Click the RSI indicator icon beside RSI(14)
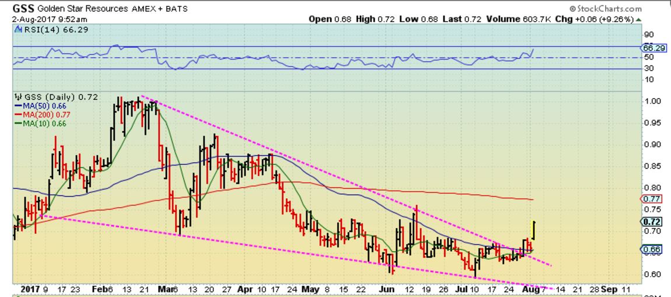The image size is (671, 297). pos(18,30)
